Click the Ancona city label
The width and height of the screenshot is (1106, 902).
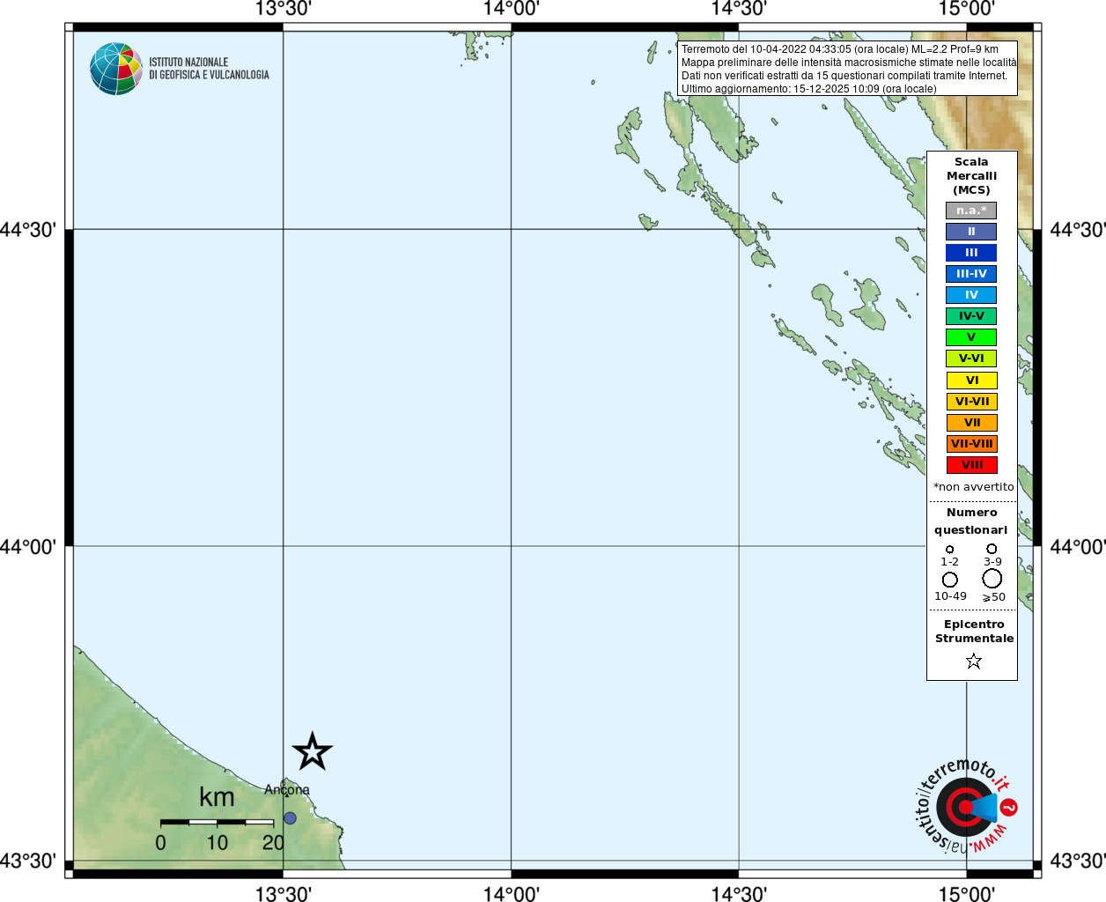pos(287,789)
